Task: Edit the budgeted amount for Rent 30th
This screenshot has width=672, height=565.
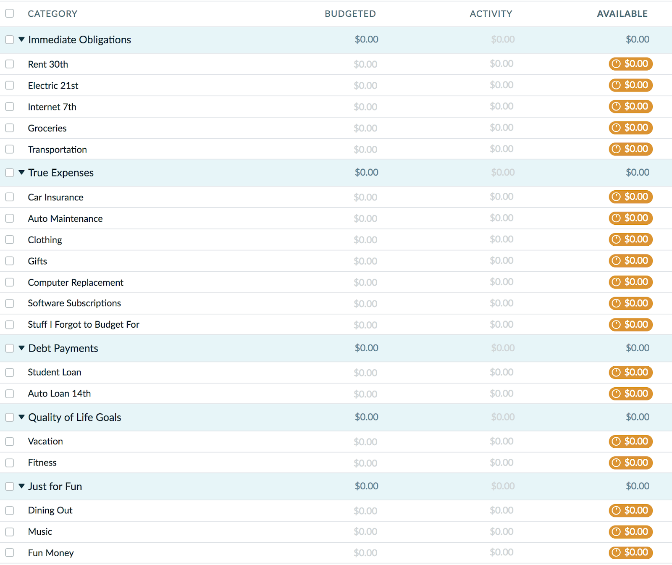Action: (x=365, y=64)
